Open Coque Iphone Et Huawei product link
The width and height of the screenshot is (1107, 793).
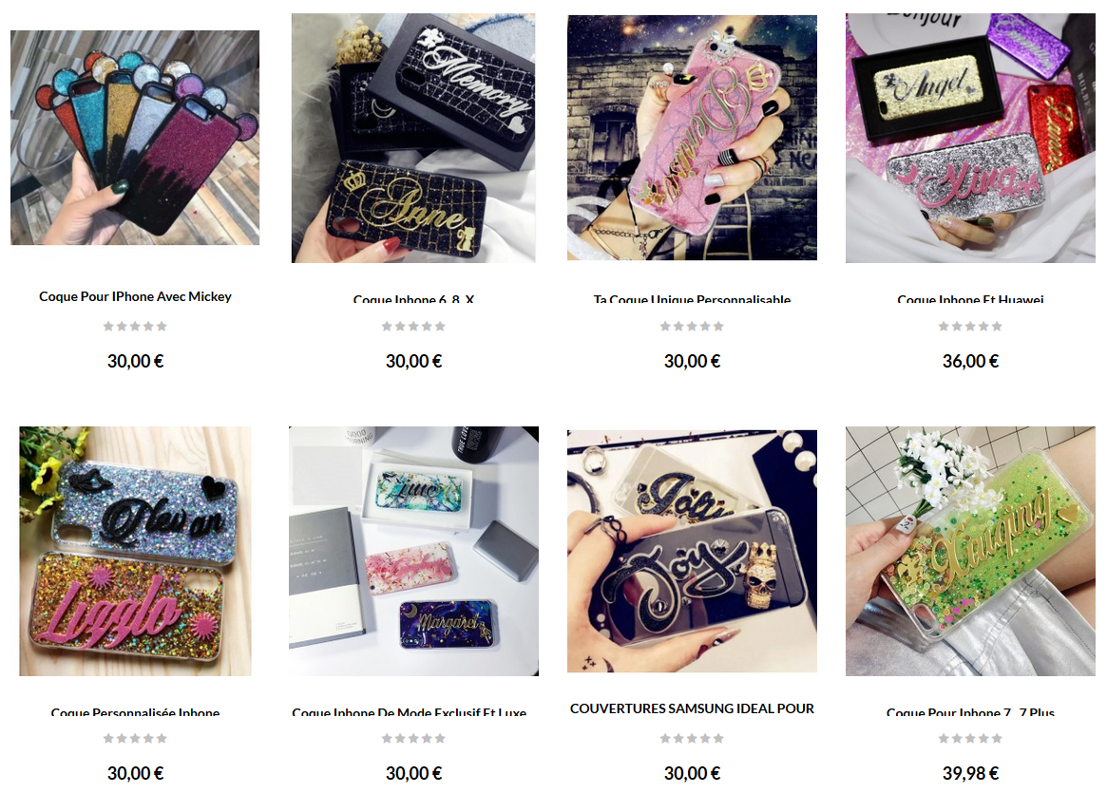(x=970, y=299)
